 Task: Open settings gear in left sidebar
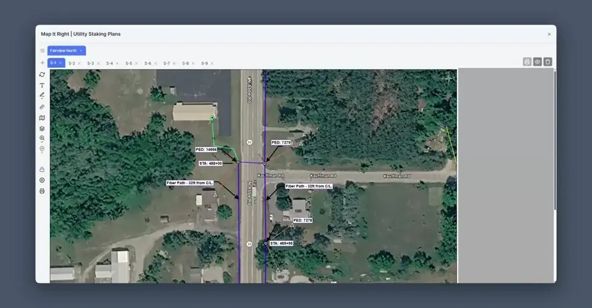42,180
